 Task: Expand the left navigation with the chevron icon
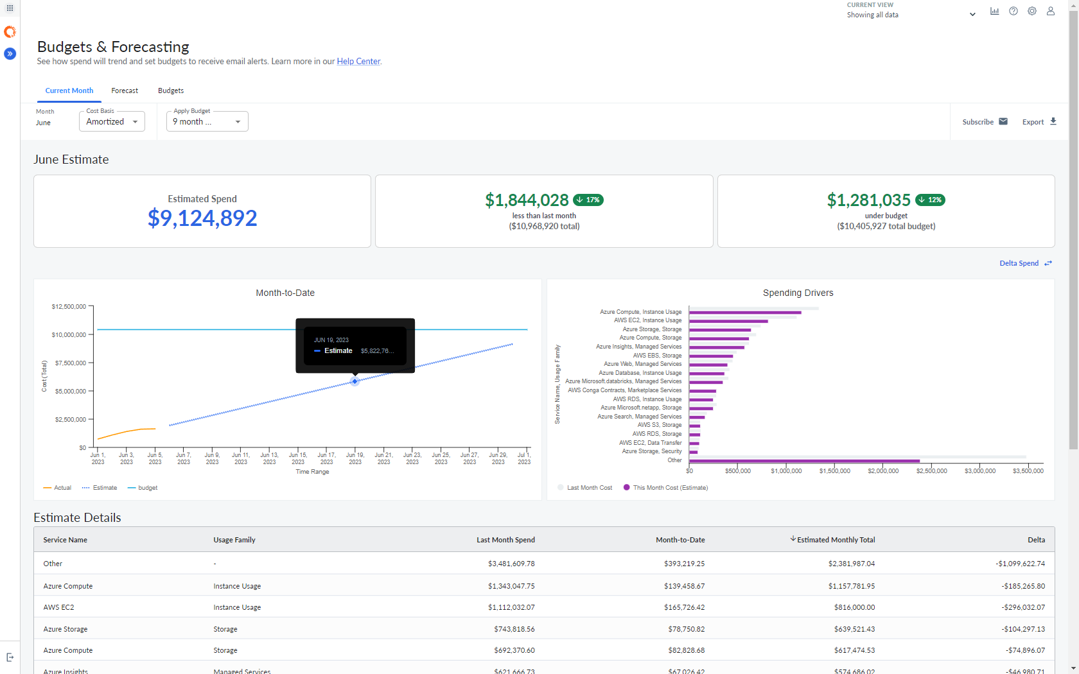pos(10,54)
